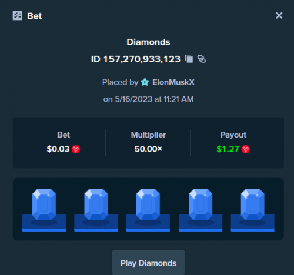Click the bet date 5/16/2023 text

click(133, 99)
